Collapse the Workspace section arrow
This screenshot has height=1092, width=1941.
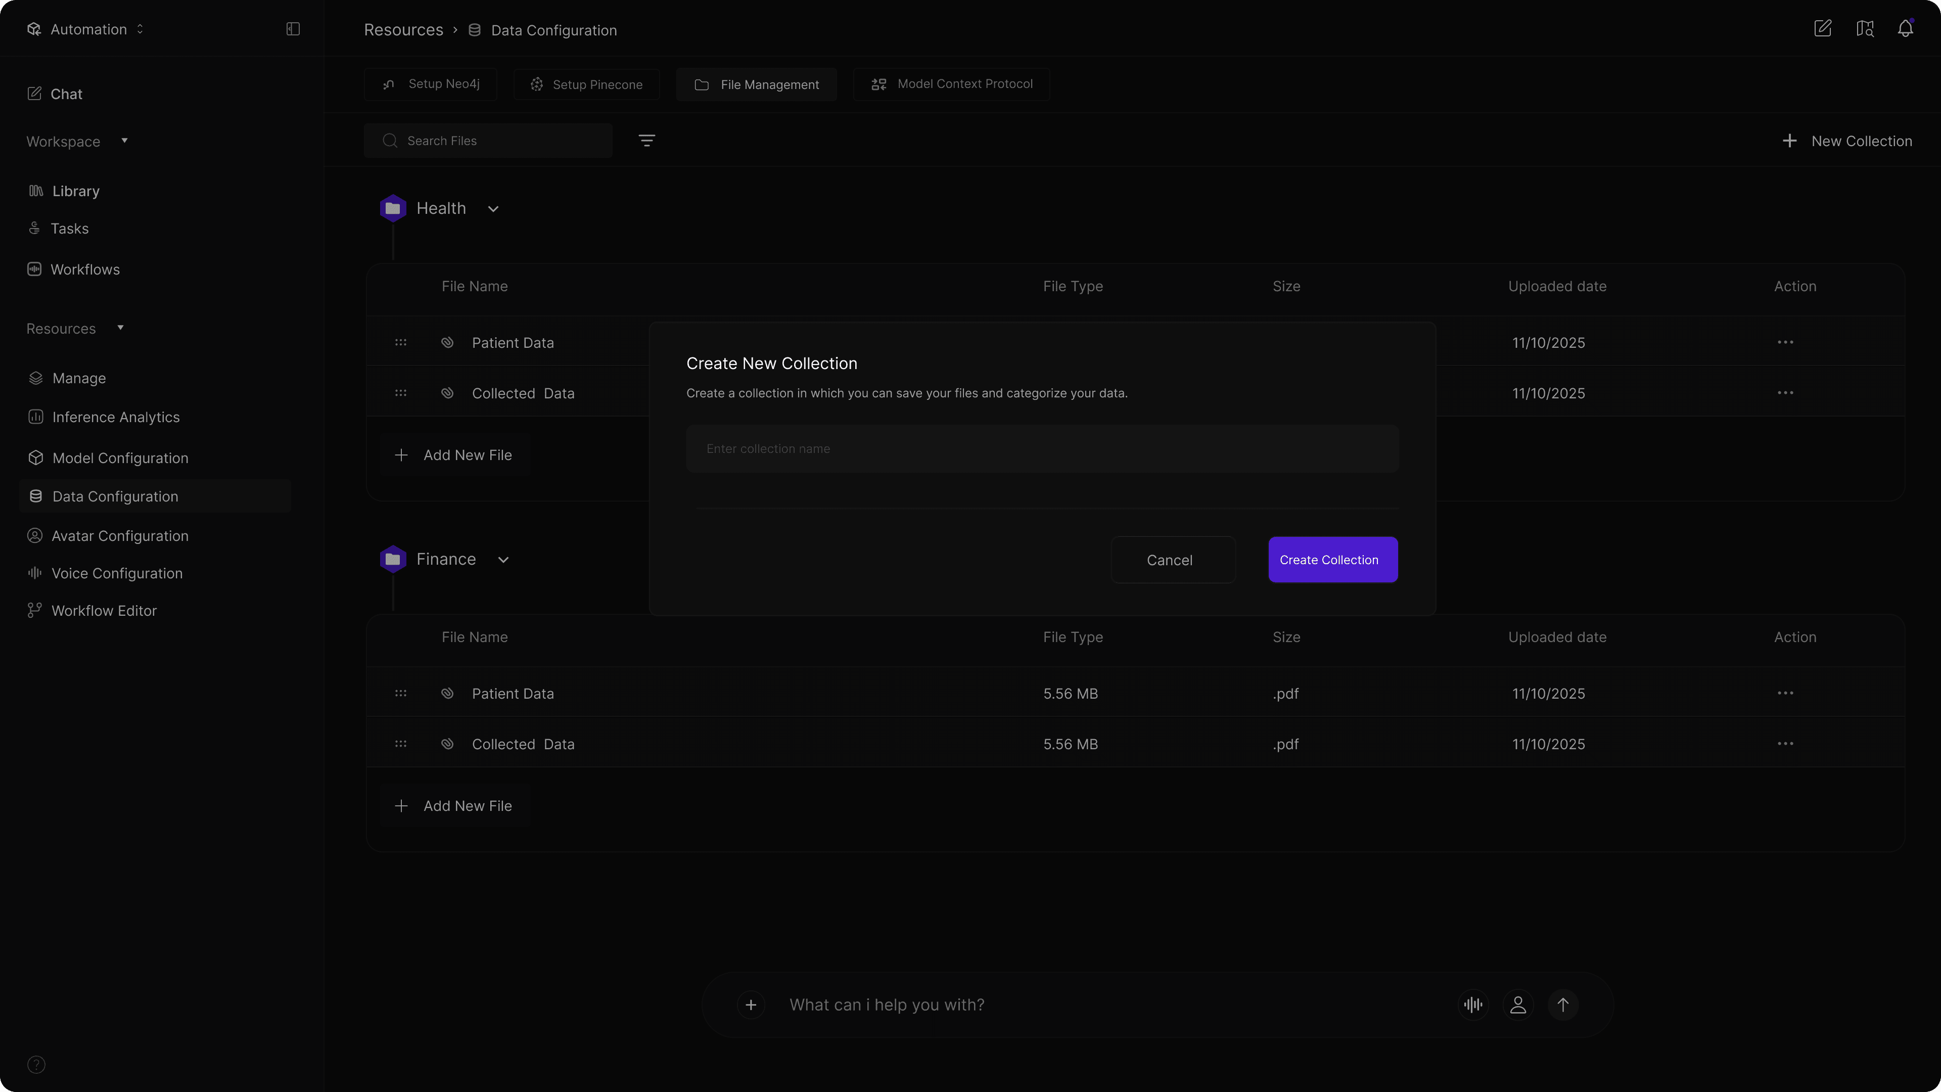click(x=124, y=141)
